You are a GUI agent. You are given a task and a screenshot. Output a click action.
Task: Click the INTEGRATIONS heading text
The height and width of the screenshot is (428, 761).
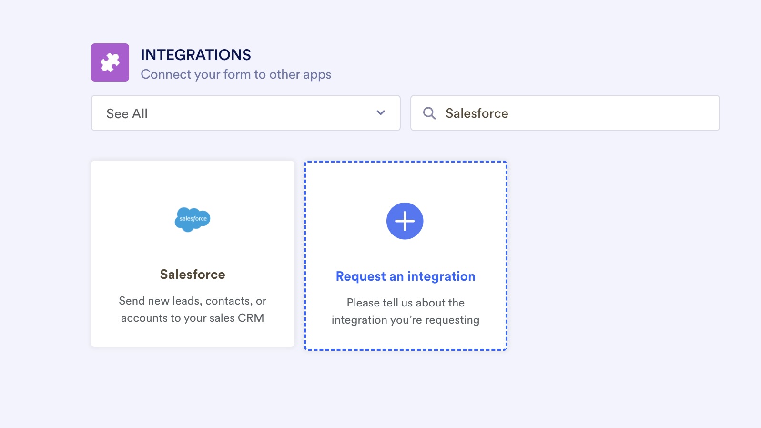coord(196,55)
